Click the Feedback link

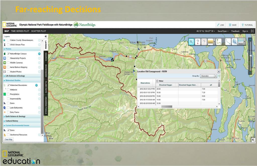click(x=235, y=31)
